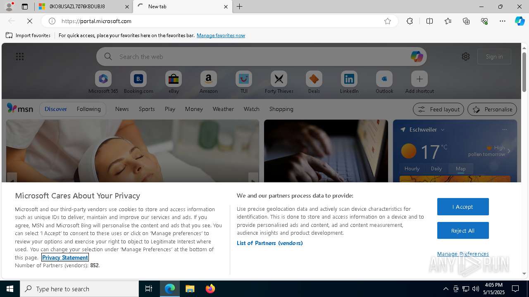Open Sports section
The height and width of the screenshot is (297, 529).
147,109
